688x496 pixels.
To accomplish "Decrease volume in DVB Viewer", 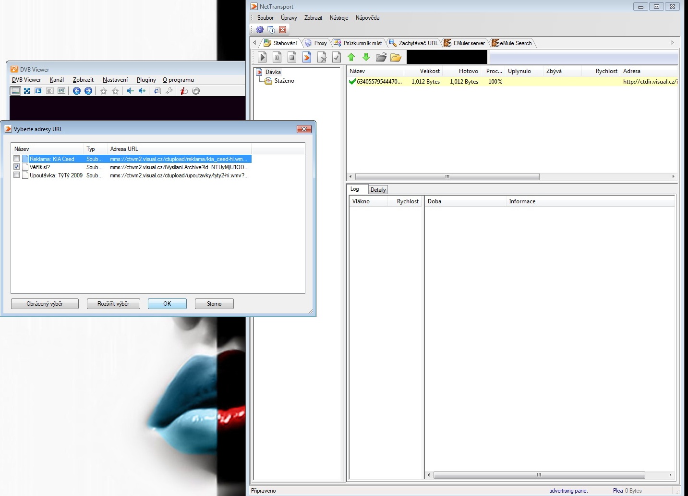I will tap(130, 91).
